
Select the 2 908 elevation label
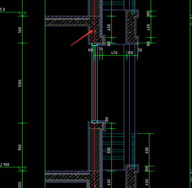click(x=5, y=165)
